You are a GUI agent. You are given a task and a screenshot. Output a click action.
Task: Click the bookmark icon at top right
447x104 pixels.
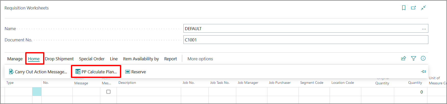(x=404, y=8)
